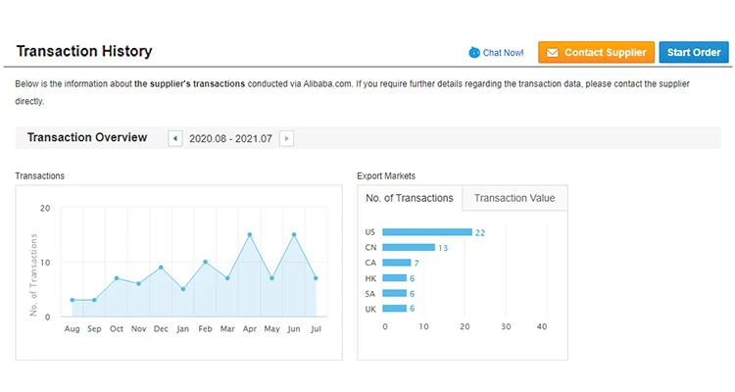Click the HK export market bar
This screenshot has height=392, width=735.
(394, 278)
